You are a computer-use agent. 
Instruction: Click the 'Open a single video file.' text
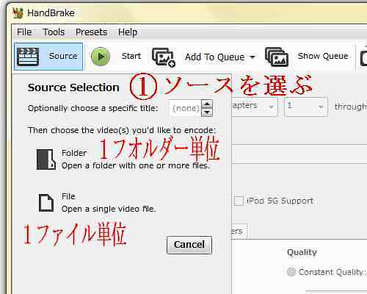coord(109,209)
